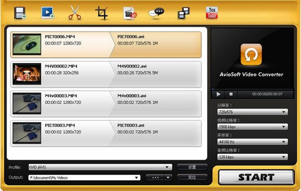Select the Crop tool icon
301x191 pixels.
click(102, 13)
